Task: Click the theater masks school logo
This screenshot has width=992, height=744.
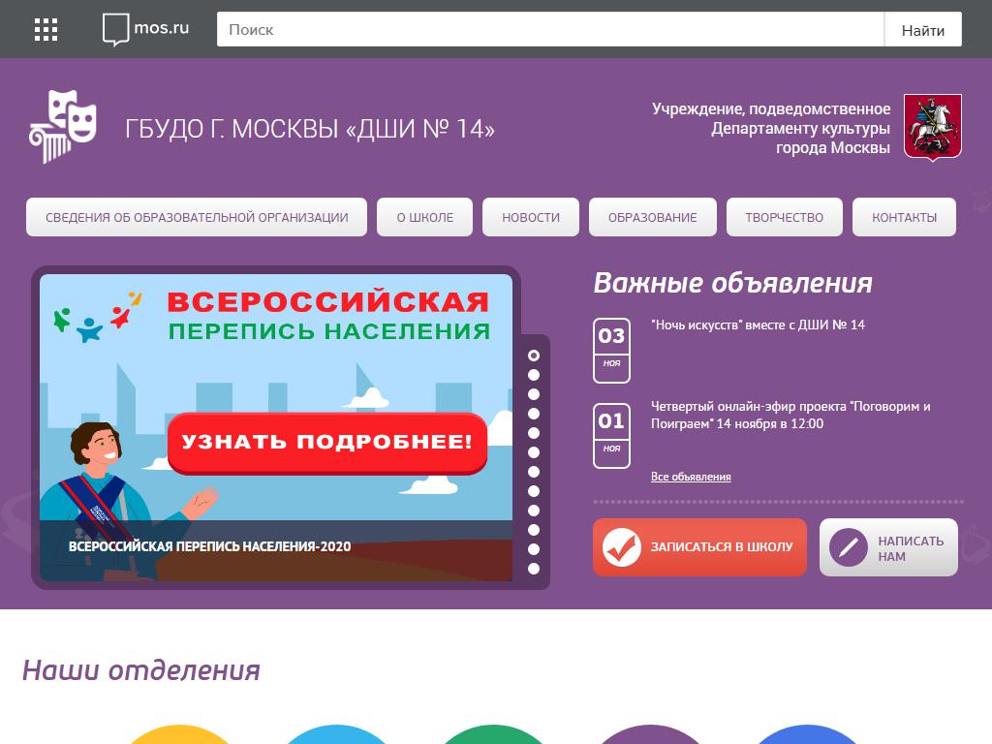Action: pyautogui.click(x=63, y=126)
